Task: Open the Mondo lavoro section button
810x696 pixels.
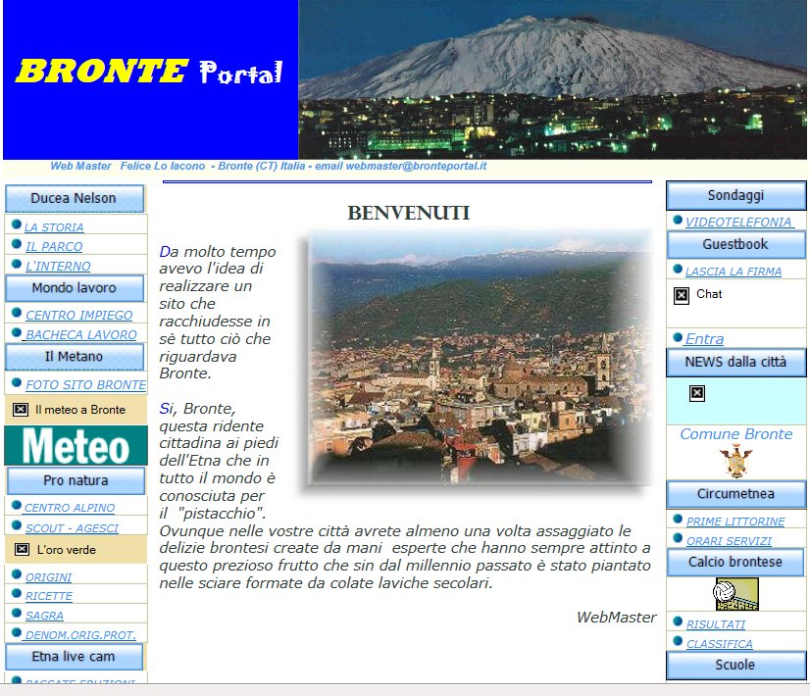Action: coord(75,288)
